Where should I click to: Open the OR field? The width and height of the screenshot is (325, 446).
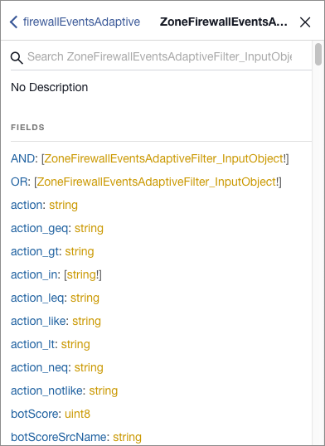coord(19,182)
